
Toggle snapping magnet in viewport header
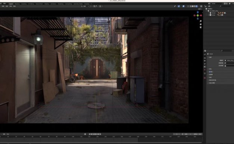[94, 6]
